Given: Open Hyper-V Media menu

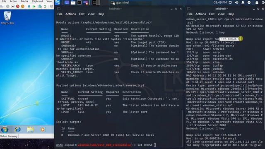Looking at the screenshot, I should click(x=24, y=1).
